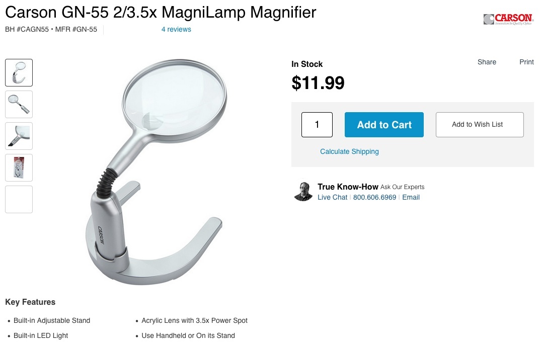Open the retail packaging thumbnail
Viewport: 541px width, 347px height.
19,167
